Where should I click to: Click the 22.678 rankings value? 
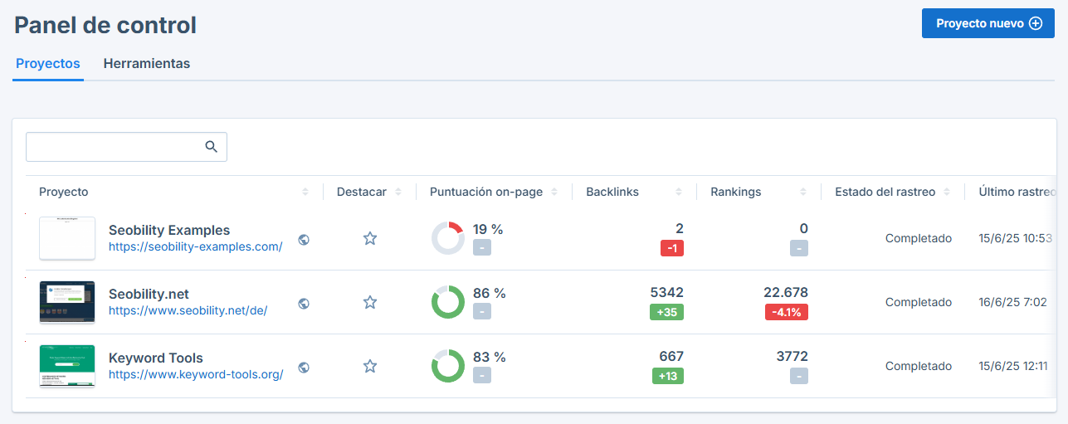[786, 292]
